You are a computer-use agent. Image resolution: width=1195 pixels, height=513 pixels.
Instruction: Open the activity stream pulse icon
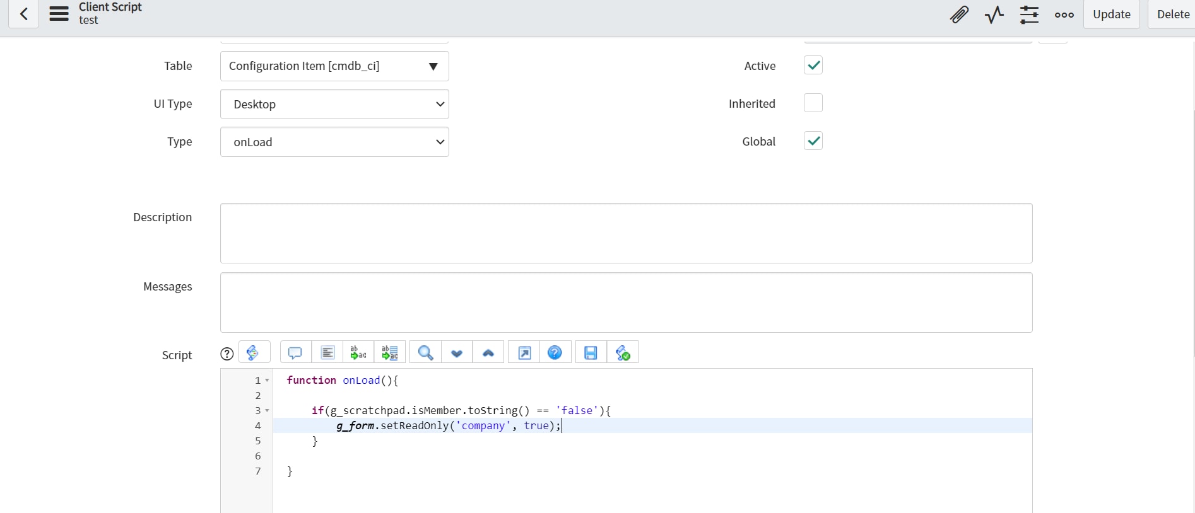pos(994,14)
